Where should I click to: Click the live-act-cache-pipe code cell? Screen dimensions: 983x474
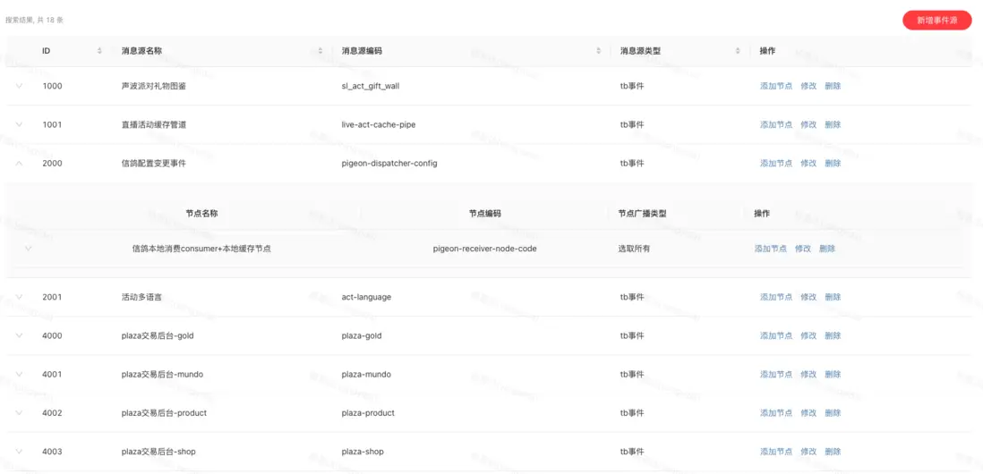[x=379, y=124]
